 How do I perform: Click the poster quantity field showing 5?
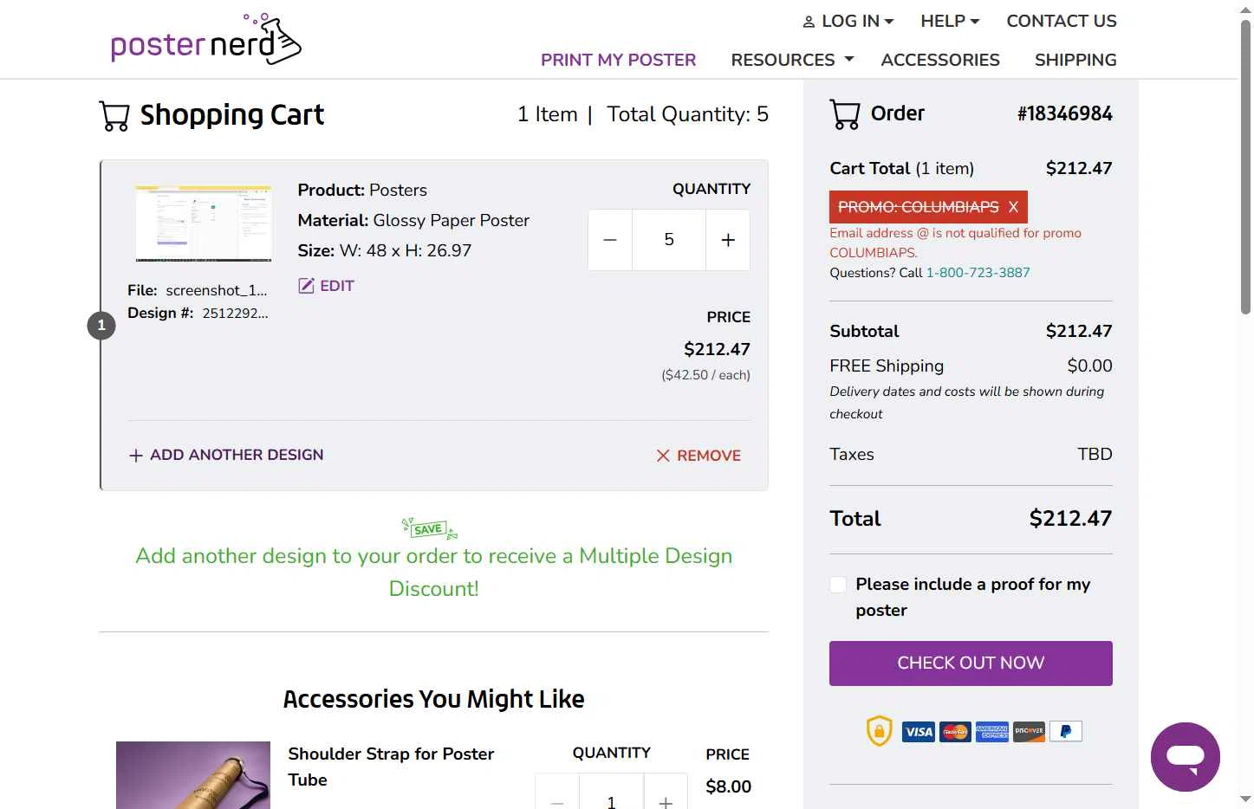(669, 240)
